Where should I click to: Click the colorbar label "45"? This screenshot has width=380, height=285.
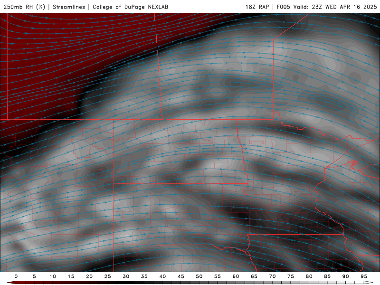[181, 276]
